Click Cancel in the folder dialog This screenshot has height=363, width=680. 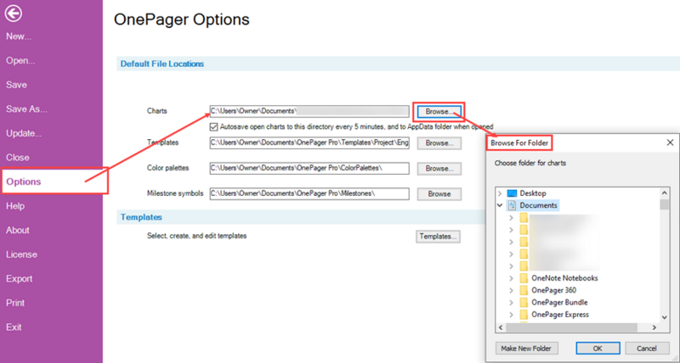(647, 349)
